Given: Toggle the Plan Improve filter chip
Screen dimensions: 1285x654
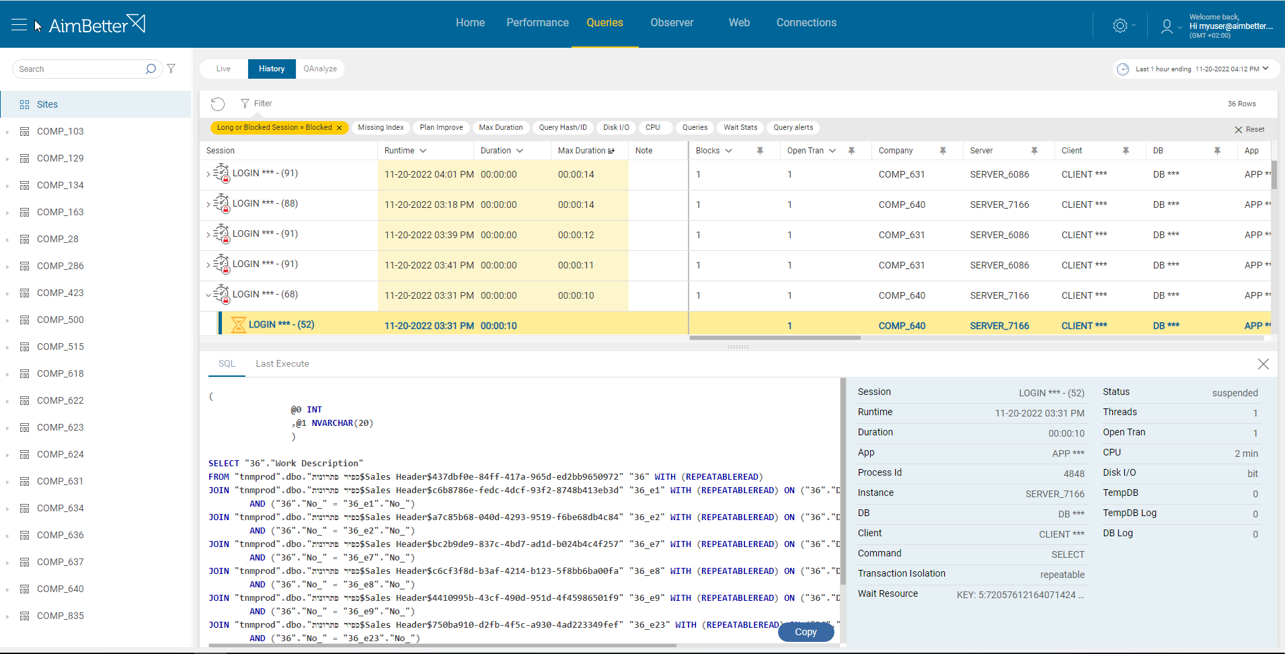Looking at the screenshot, I should pyautogui.click(x=441, y=128).
